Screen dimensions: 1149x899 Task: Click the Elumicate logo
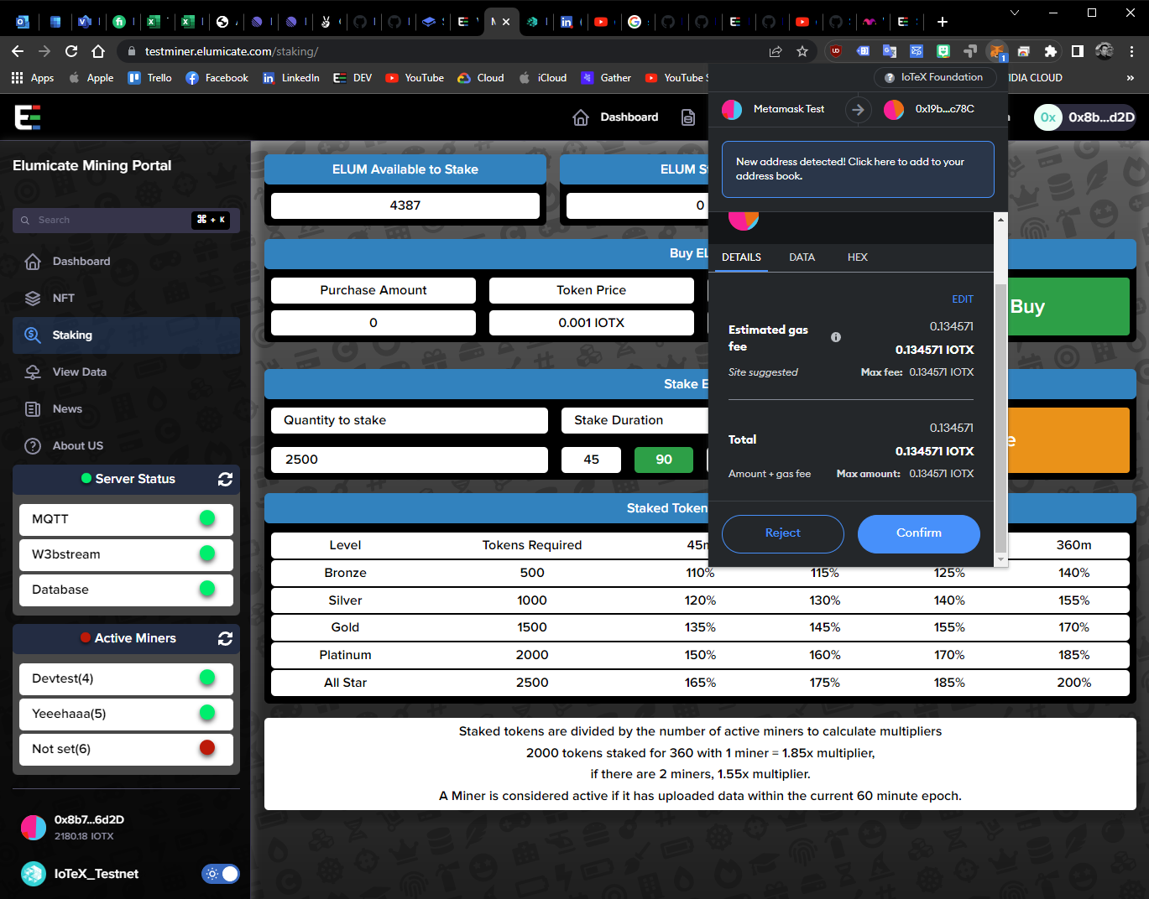click(28, 117)
